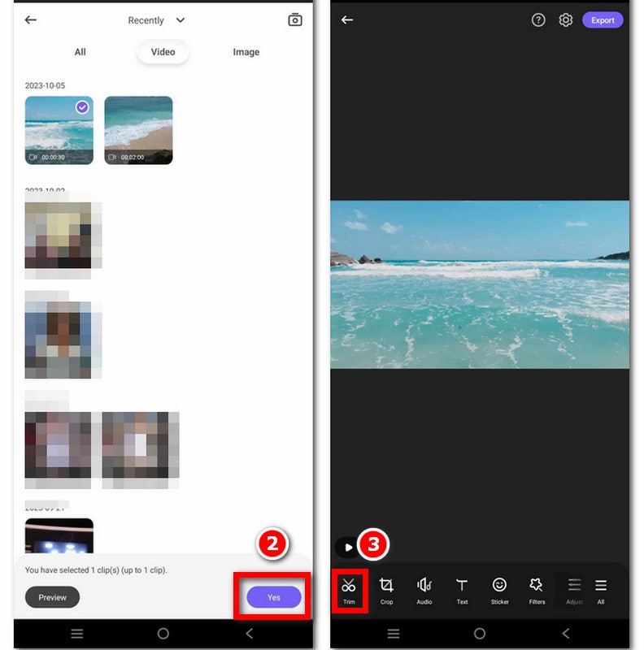This screenshot has height=650, width=644.
Task: Click the selected clips count message
Action: click(x=96, y=570)
